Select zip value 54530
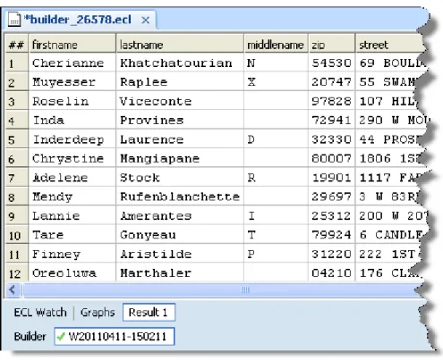This screenshot has width=443, height=360. [x=332, y=63]
